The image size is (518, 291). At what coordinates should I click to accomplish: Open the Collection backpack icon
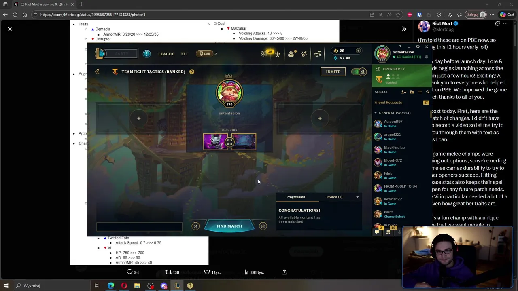point(291,54)
